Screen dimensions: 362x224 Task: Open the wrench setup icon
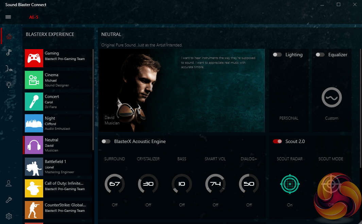[9, 200]
